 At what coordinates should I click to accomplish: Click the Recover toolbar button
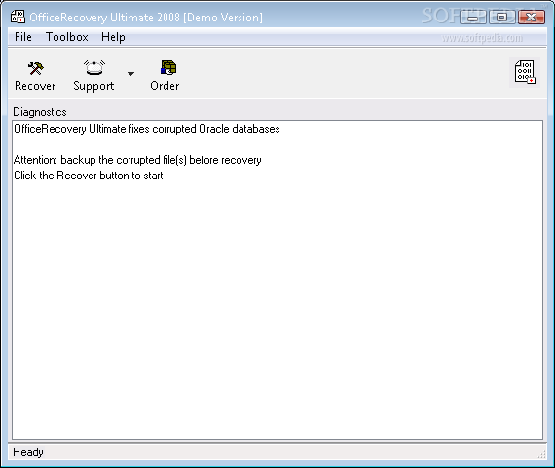tap(35, 75)
